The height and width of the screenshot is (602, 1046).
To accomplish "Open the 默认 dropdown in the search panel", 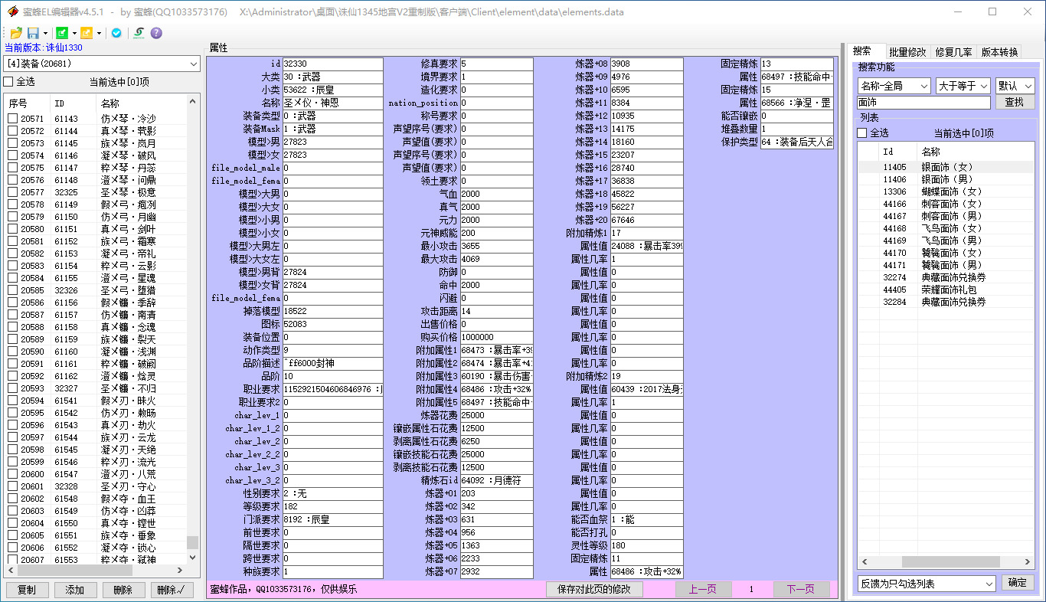I will click(x=1015, y=86).
